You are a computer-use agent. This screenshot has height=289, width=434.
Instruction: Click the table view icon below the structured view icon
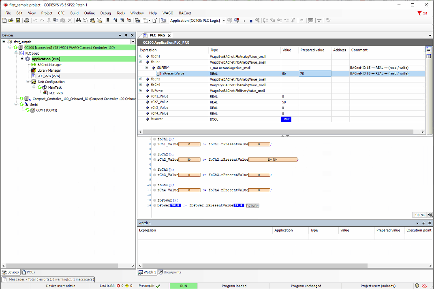click(428, 56)
